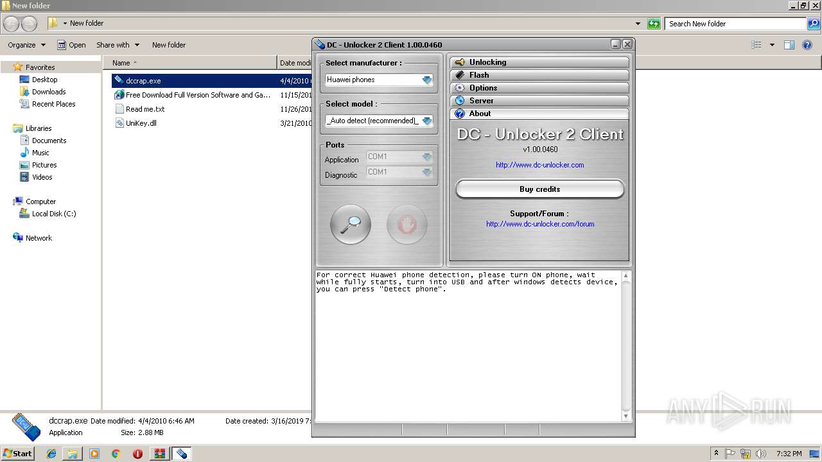Click the DC-Unlocker log scrollbar down arrow
The width and height of the screenshot is (822, 462).
[626, 416]
